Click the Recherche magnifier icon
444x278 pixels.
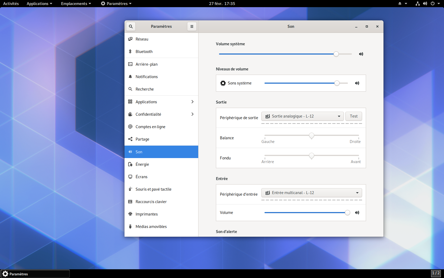tap(130, 89)
